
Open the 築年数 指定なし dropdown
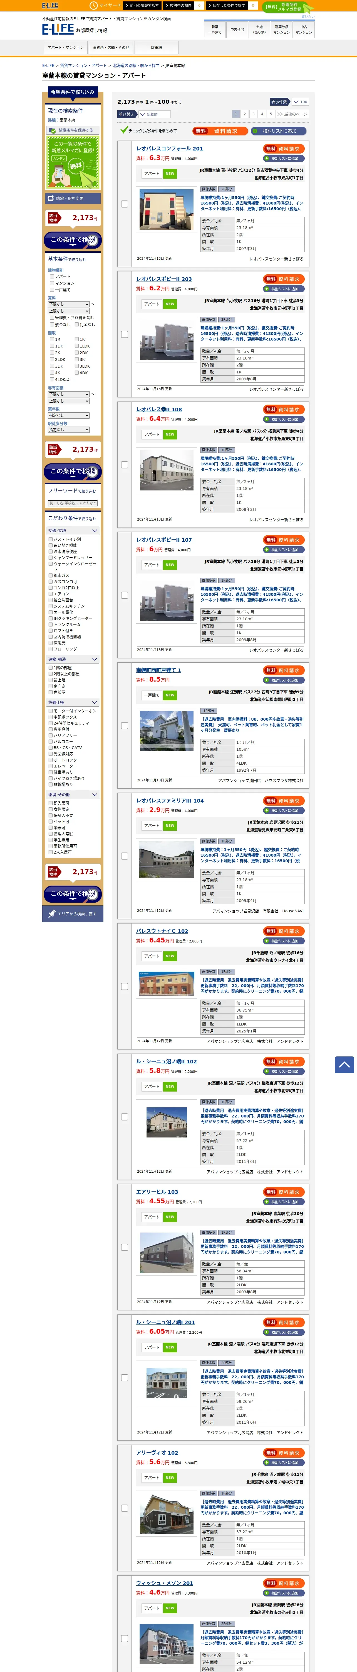click(x=69, y=415)
